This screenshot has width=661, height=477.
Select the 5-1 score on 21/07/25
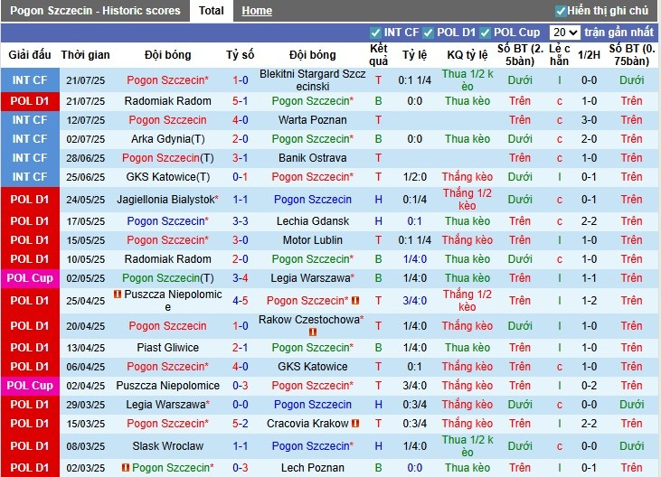[241, 101]
